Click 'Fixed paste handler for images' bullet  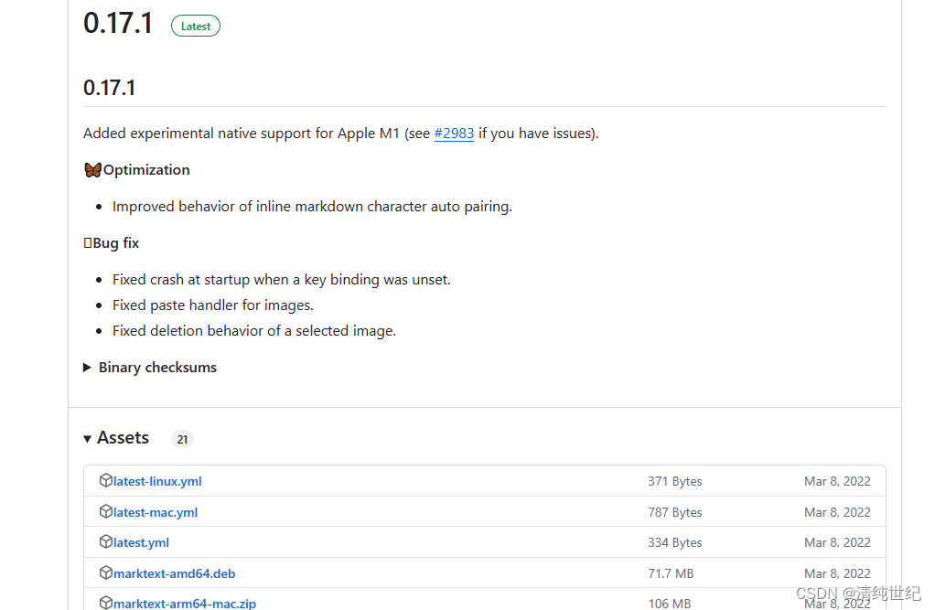click(213, 305)
